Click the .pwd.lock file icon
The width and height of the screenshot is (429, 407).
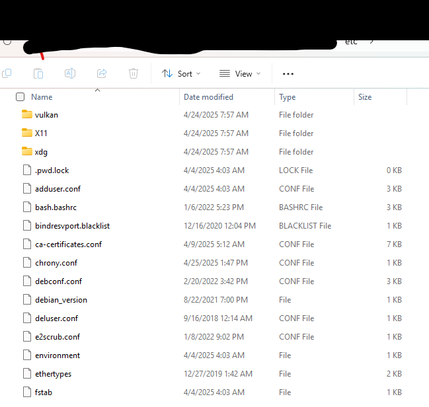tap(27, 170)
